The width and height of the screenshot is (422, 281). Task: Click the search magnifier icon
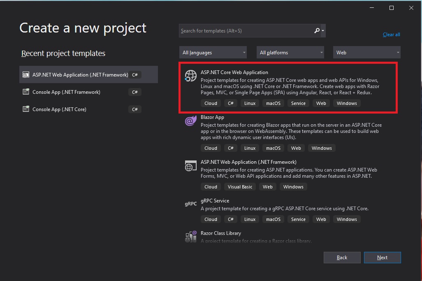coord(317,31)
